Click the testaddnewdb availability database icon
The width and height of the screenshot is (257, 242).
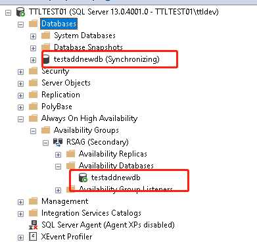83,178
